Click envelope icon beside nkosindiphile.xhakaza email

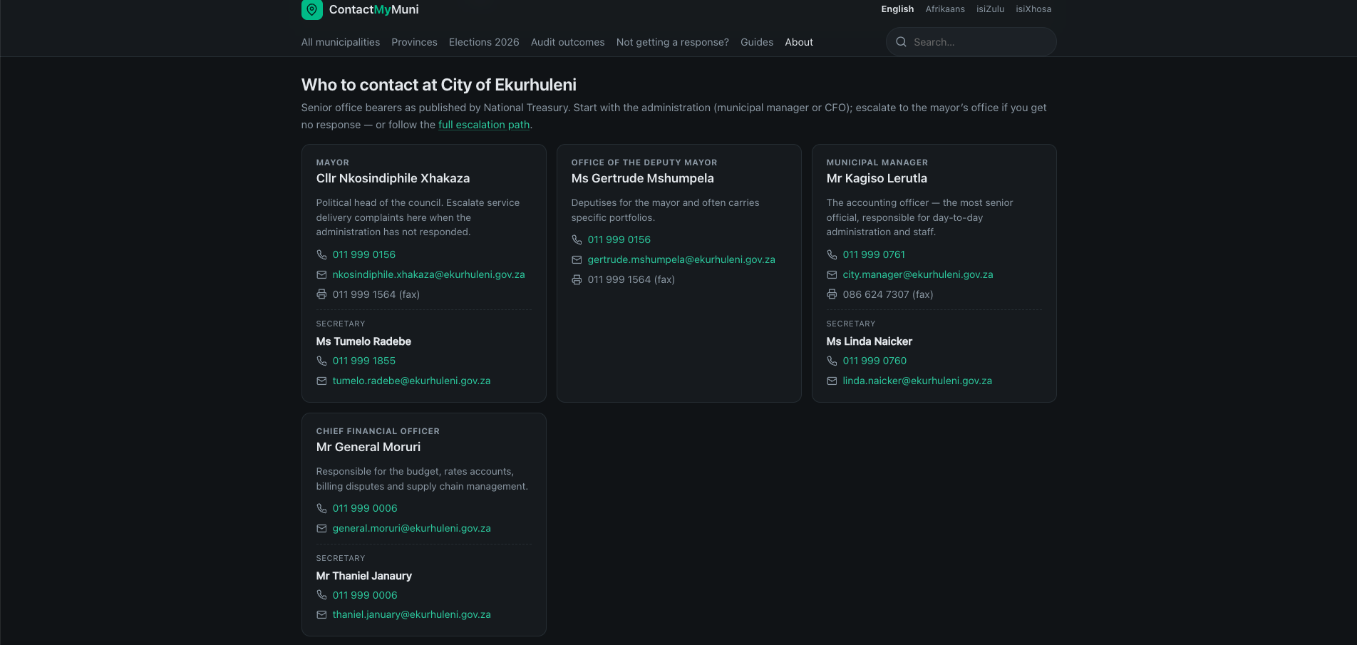click(x=321, y=274)
